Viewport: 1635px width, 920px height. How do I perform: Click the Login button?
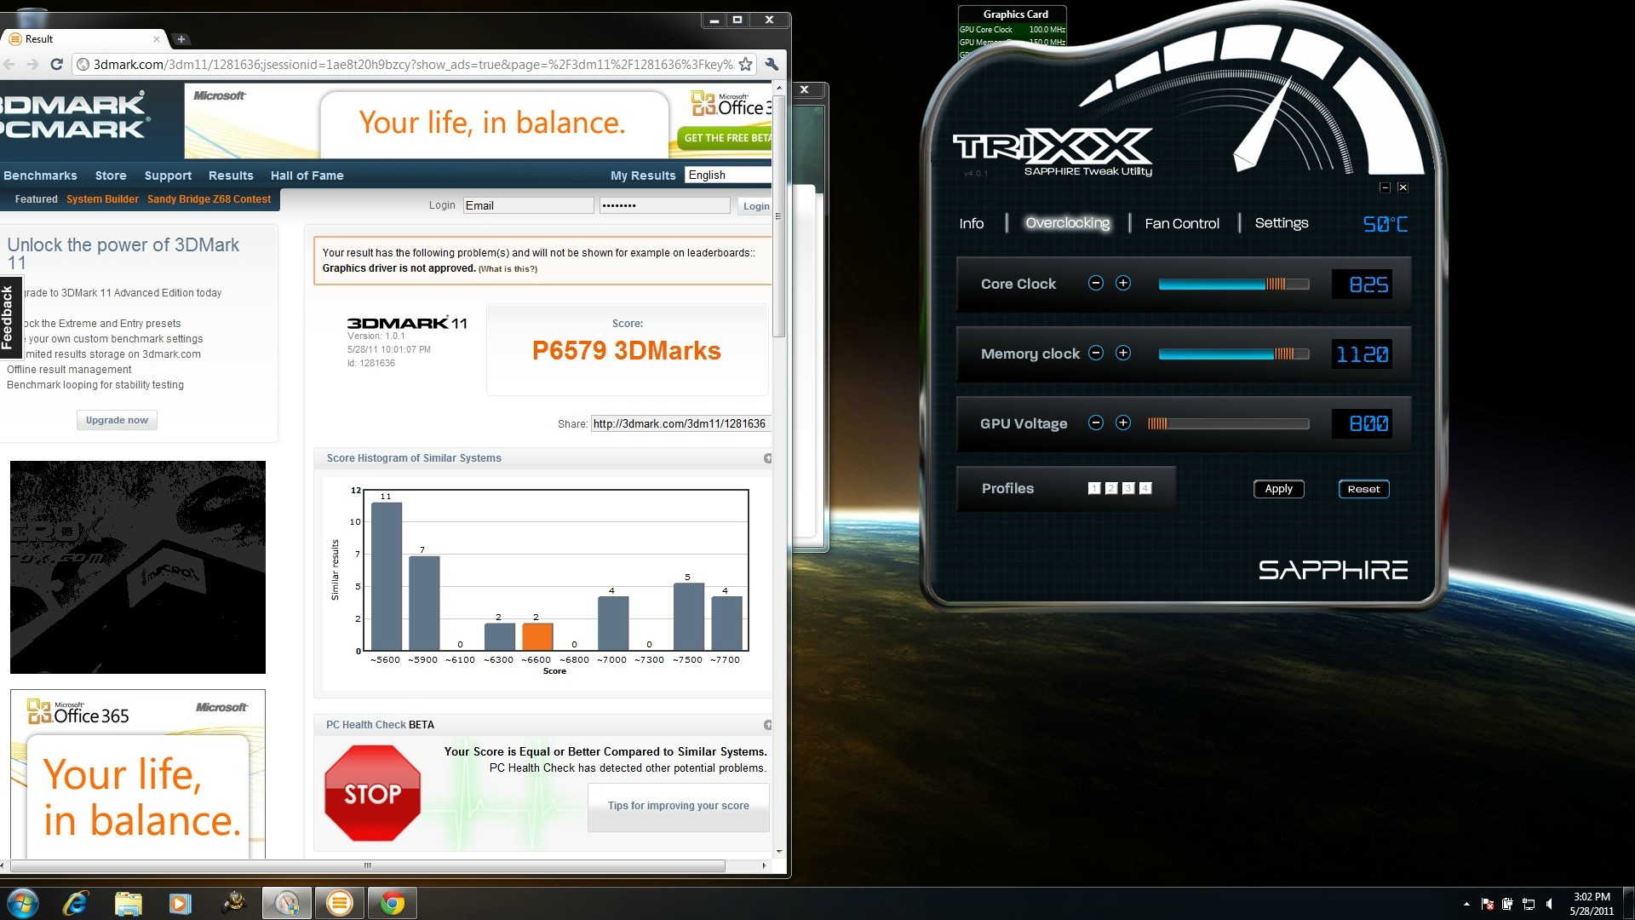[755, 206]
